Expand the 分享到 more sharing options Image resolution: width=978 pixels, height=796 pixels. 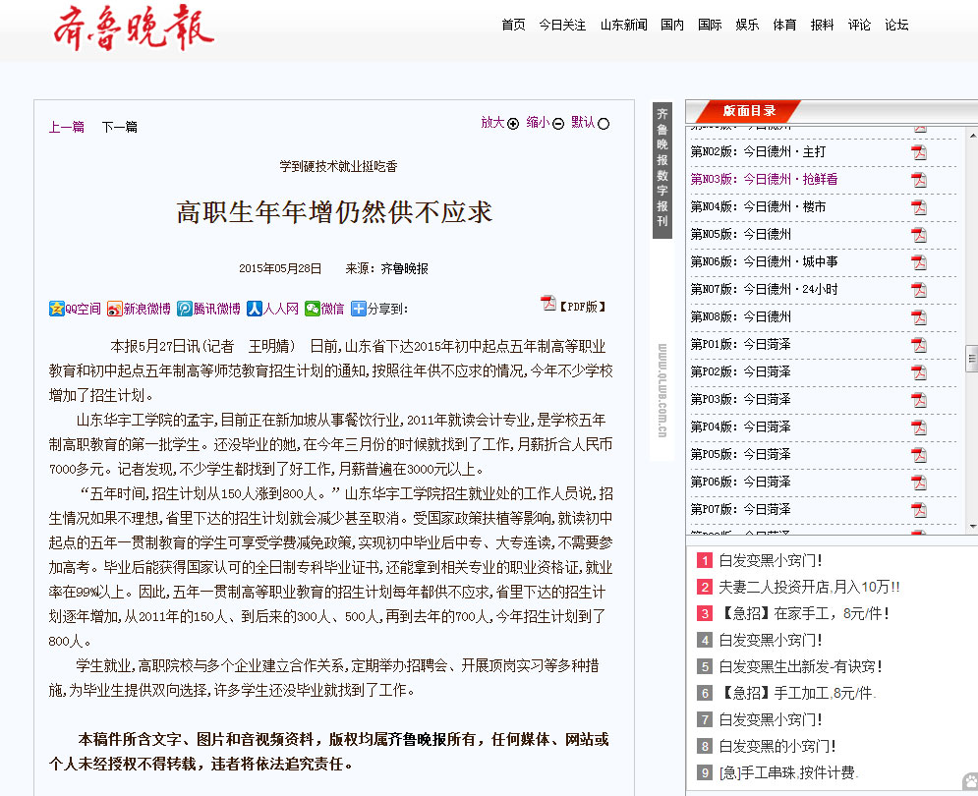(379, 309)
